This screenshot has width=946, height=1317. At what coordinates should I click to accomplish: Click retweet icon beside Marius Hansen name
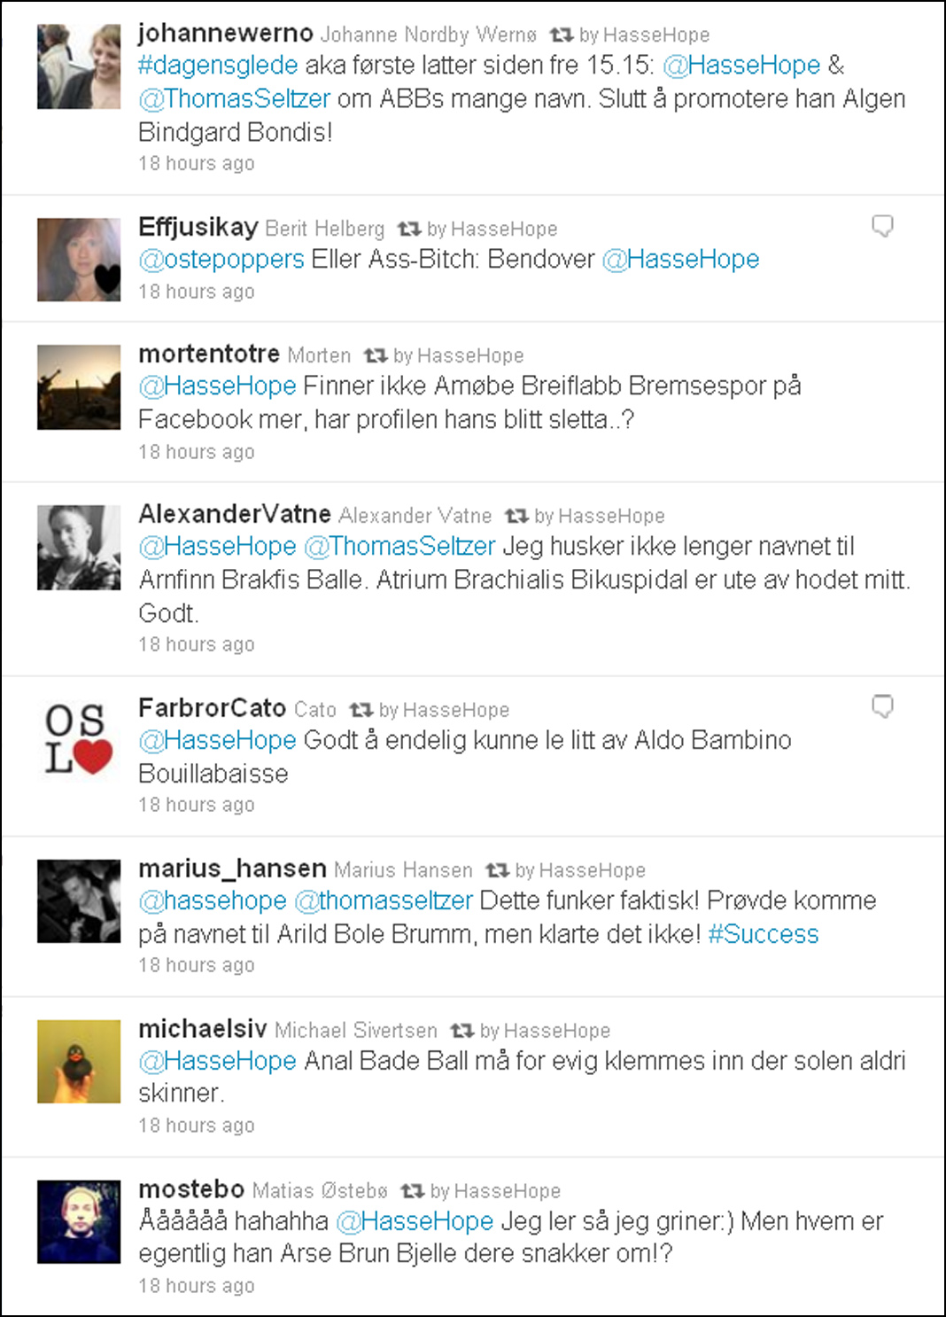point(497,870)
